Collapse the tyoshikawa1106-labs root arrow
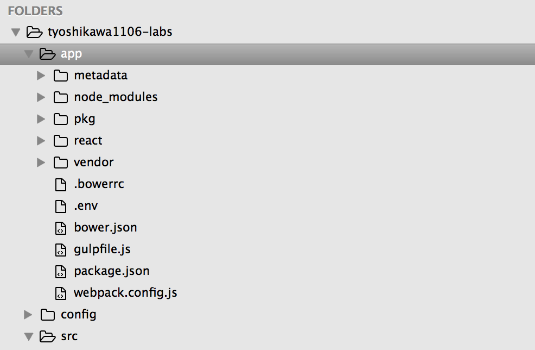 15,33
